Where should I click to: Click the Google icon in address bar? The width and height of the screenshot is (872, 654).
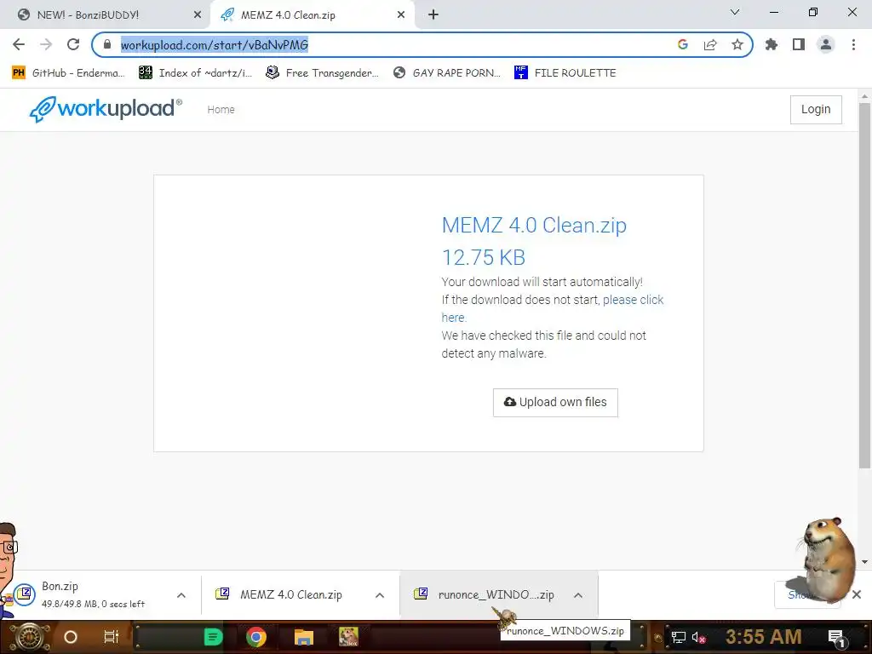click(x=683, y=44)
